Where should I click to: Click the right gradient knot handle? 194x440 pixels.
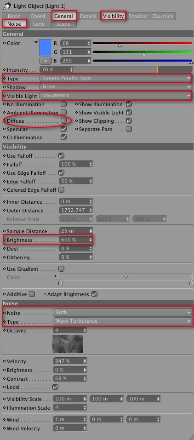pyautogui.click(x=191, y=283)
